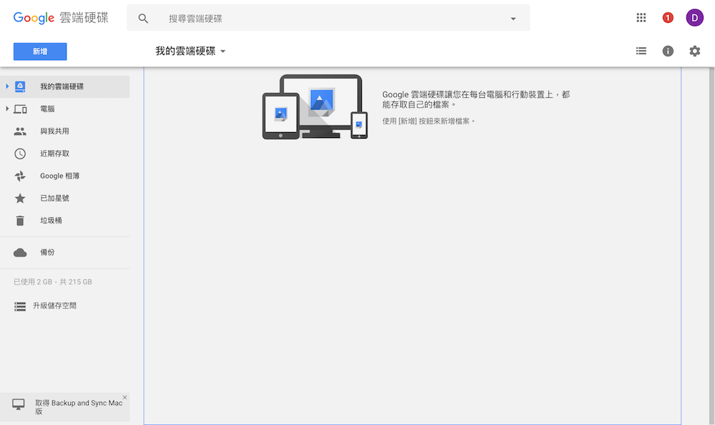Open the Google apps grid launcher

641,17
